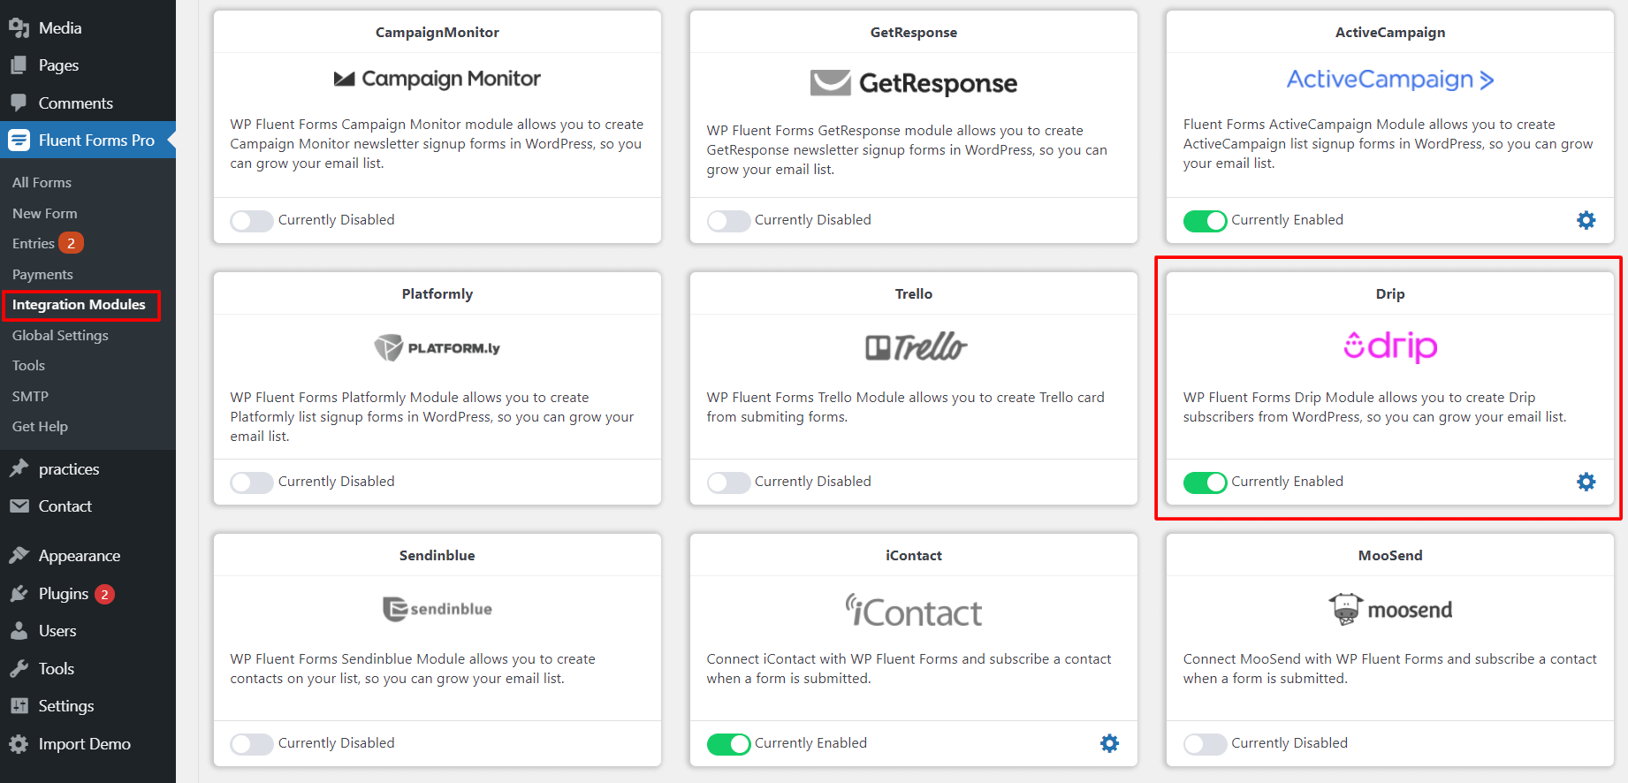Click the Media sidebar icon
Viewport: 1628px width, 783px height.
(x=19, y=28)
